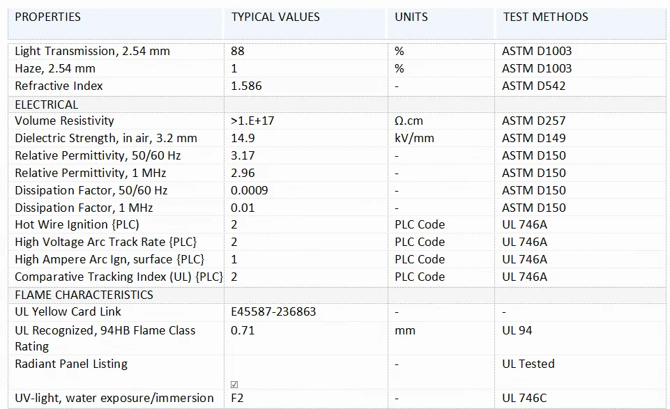Click the Light Transmission, 2.54 mm cell
Viewport: 670px width, 409px height.
tap(92, 51)
